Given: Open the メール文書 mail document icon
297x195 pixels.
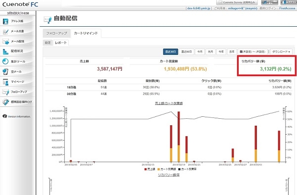Looking at the screenshot, I should click(x=5, y=31).
